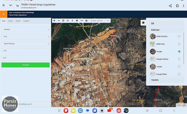Click the Google Fiziksel layer thumbnail
This screenshot has width=187, height=114.
tap(153, 59)
